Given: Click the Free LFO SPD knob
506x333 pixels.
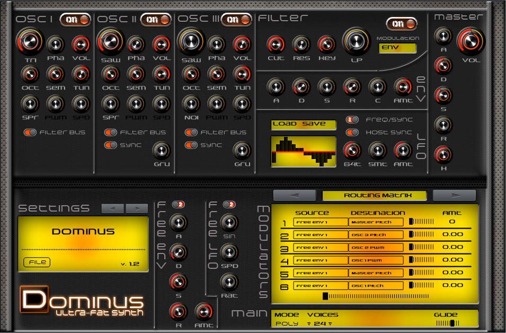Looking at the screenshot, I should coord(229,252).
